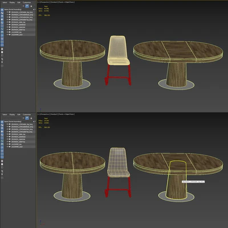Toggle Display Geometry filter in lower explorer

[x=2, y=122]
